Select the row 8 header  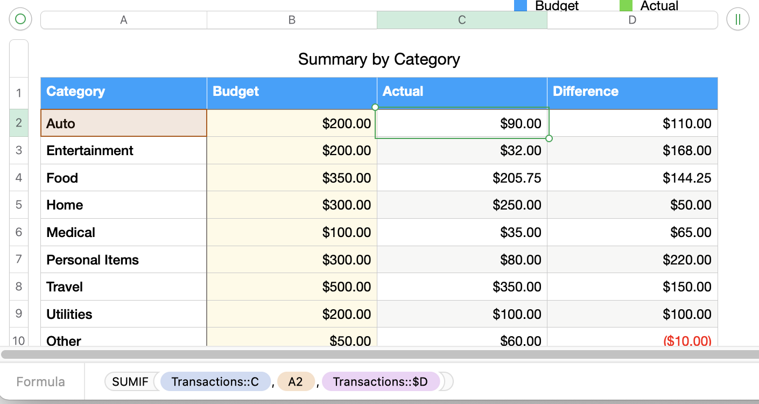[x=19, y=287]
